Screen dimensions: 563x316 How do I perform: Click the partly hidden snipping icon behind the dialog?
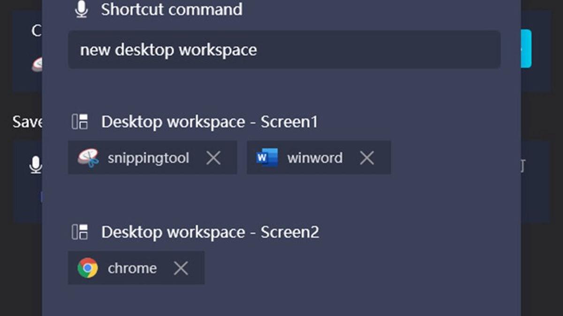pos(37,64)
